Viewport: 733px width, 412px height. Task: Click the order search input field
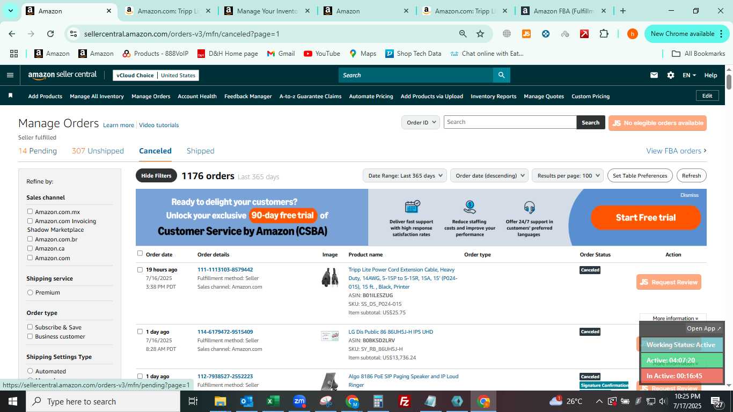click(x=510, y=122)
